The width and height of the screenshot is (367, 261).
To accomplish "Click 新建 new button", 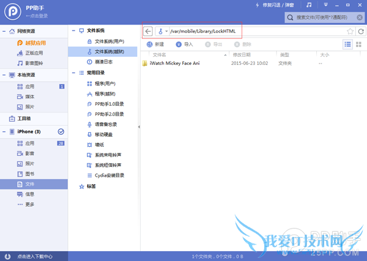I will point(155,44).
